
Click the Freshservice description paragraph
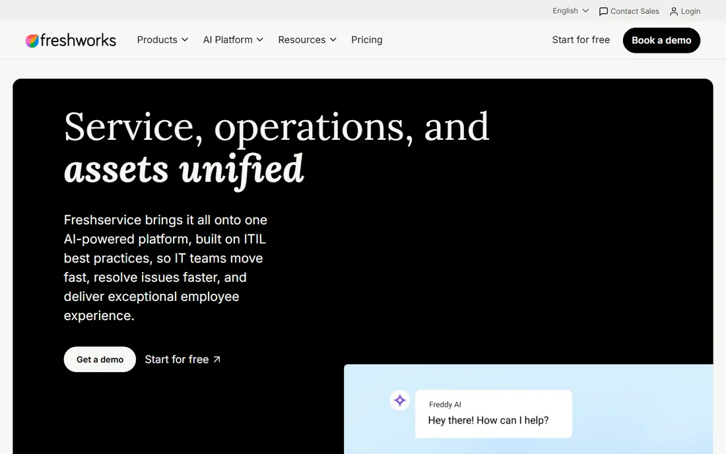point(165,267)
